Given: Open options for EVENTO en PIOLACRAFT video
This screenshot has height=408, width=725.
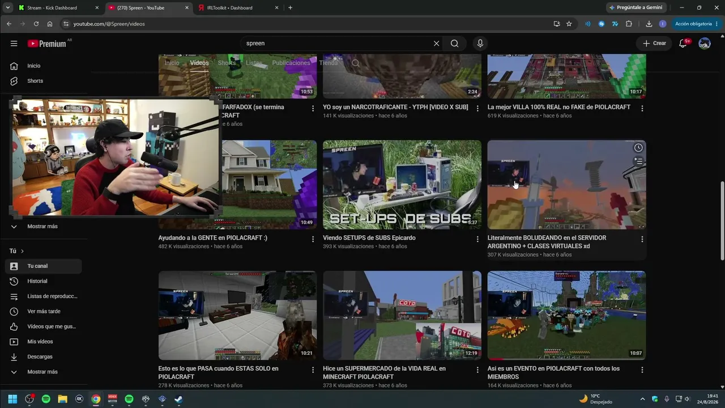Looking at the screenshot, I should [x=642, y=370].
